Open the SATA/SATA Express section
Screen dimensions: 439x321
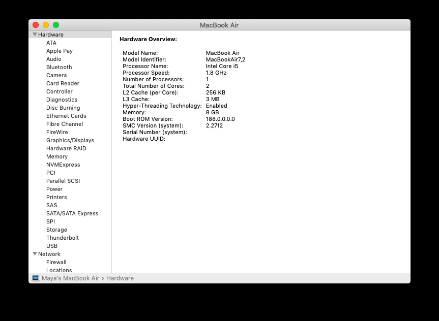coord(72,213)
